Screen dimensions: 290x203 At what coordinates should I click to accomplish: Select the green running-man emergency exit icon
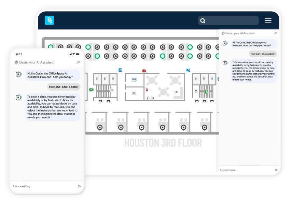pos(207,92)
